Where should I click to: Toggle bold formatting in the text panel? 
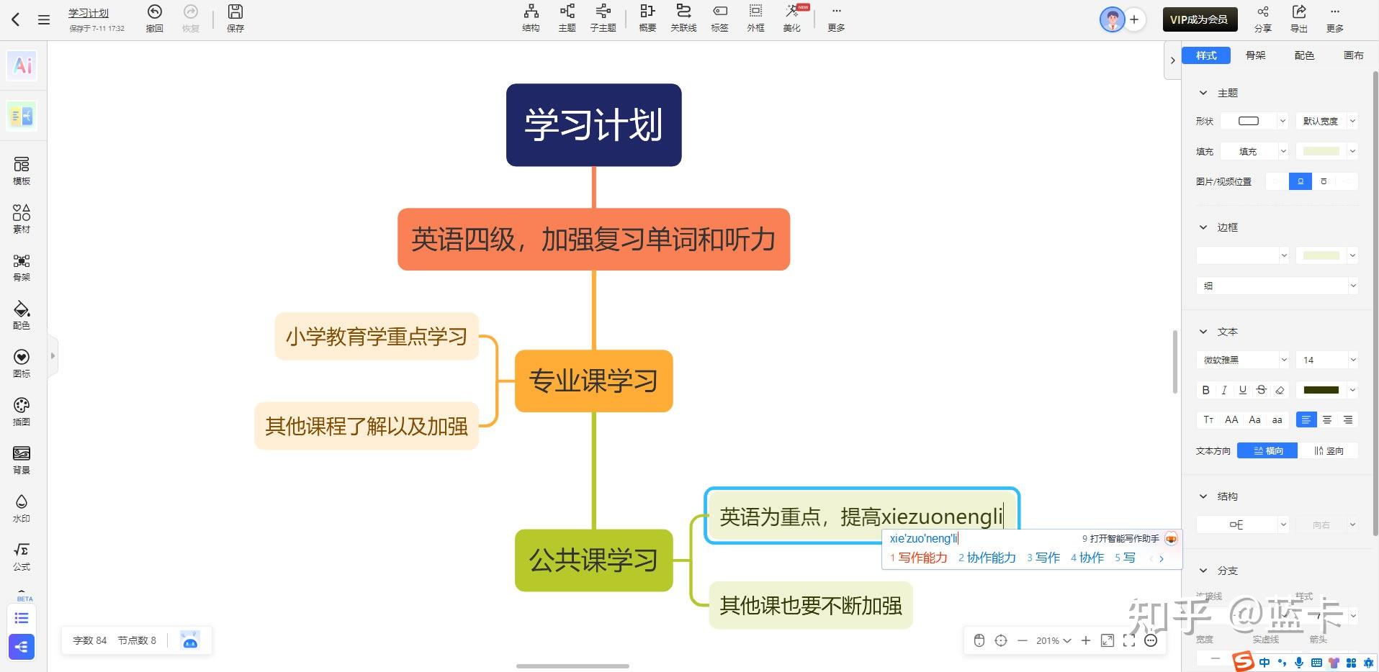(x=1205, y=389)
